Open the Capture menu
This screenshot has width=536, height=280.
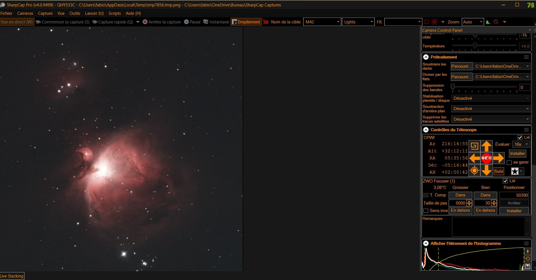point(45,13)
